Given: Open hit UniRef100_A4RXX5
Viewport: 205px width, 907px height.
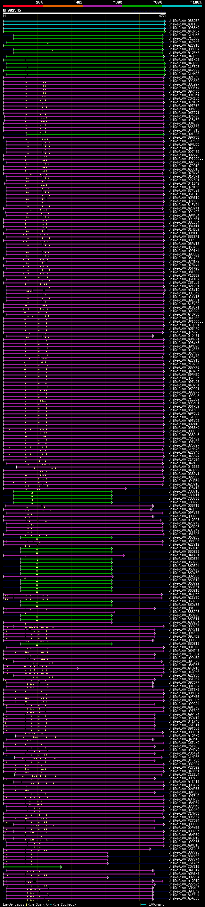Looking at the screenshot, I should (184, 42).
